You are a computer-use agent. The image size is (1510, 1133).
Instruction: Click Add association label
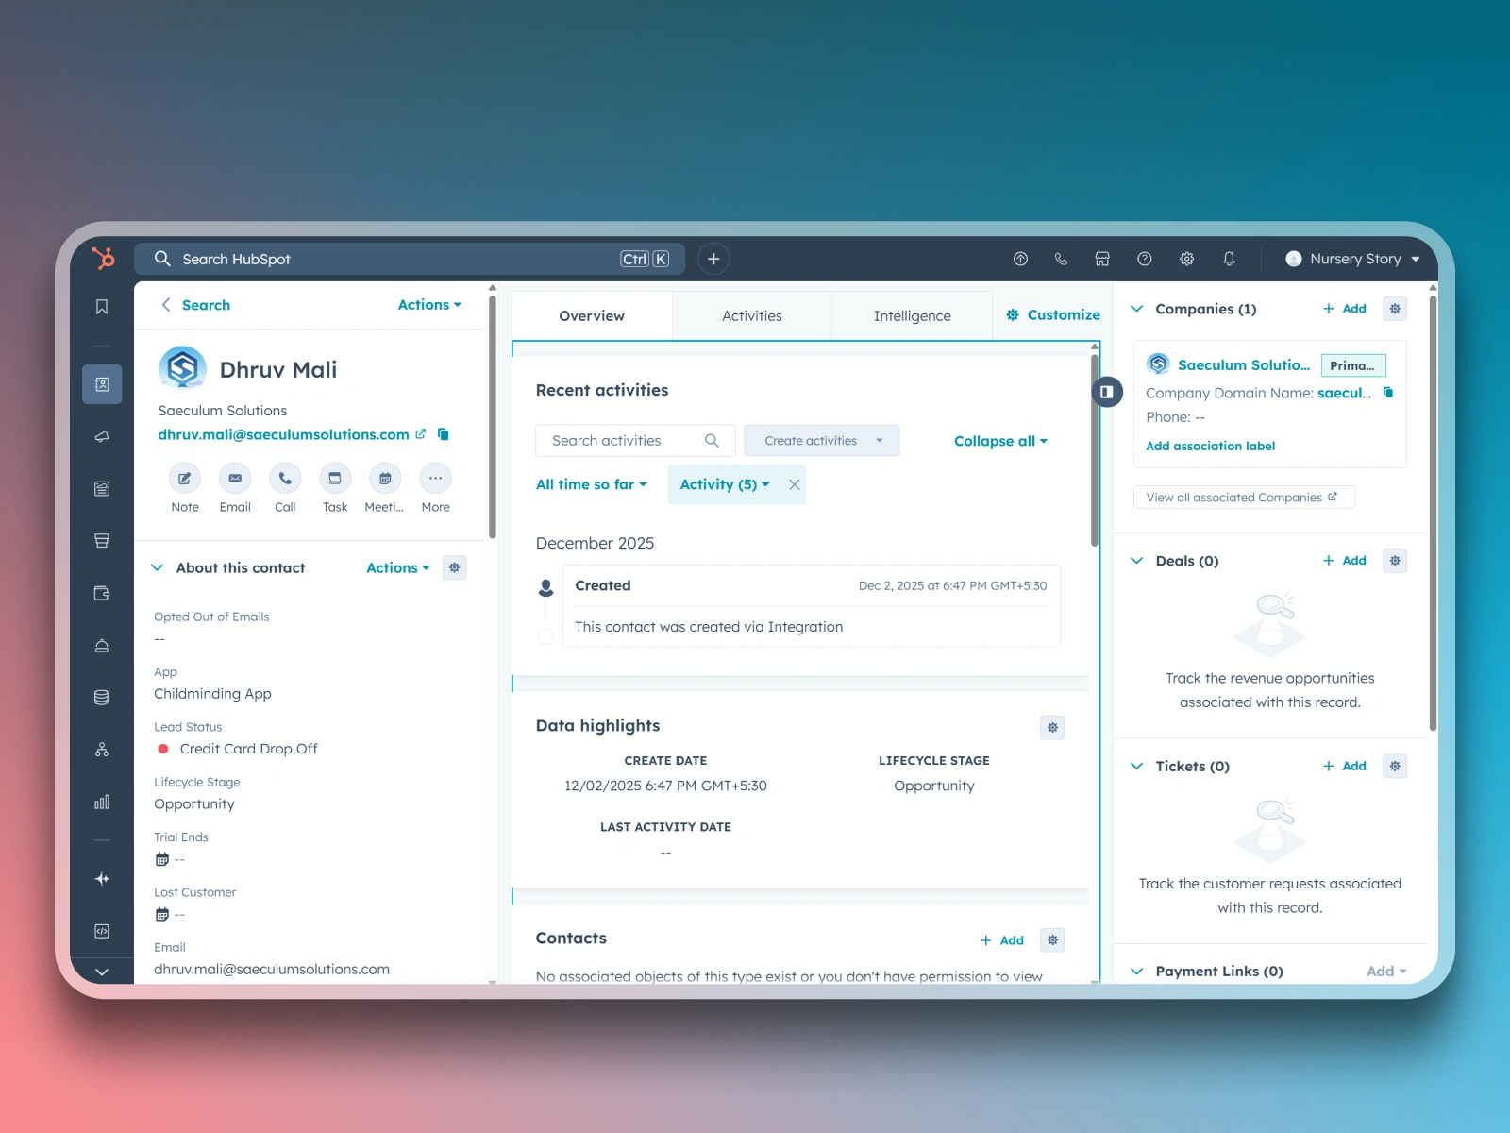coord(1210,446)
